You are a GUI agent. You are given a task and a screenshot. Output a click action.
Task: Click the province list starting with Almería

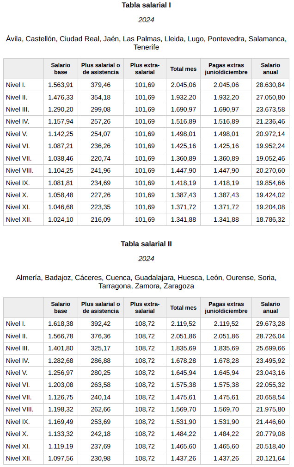tap(146, 282)
